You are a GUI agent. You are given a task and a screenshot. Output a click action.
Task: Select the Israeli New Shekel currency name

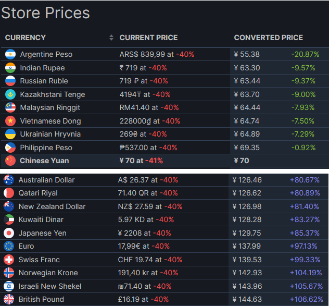click(50, 286)
